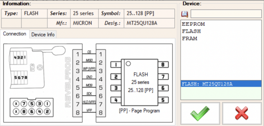264x126 pixels.
Task: Click pin 5 of the FLASH chip diagram
Action: click(x=163, y=100)
